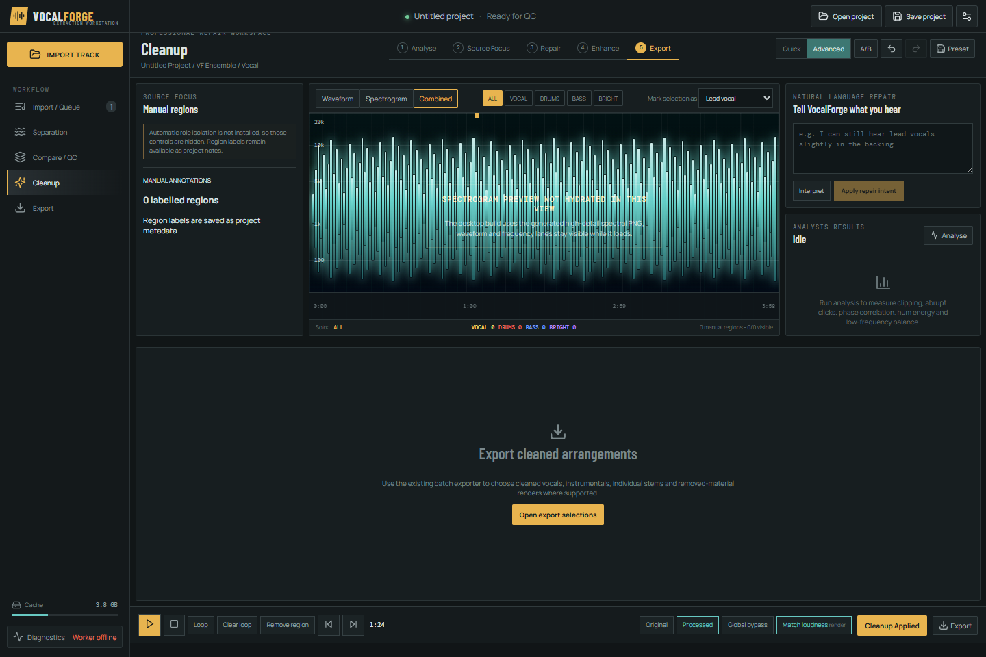Click the undo arrow icon

click(892, 49)
